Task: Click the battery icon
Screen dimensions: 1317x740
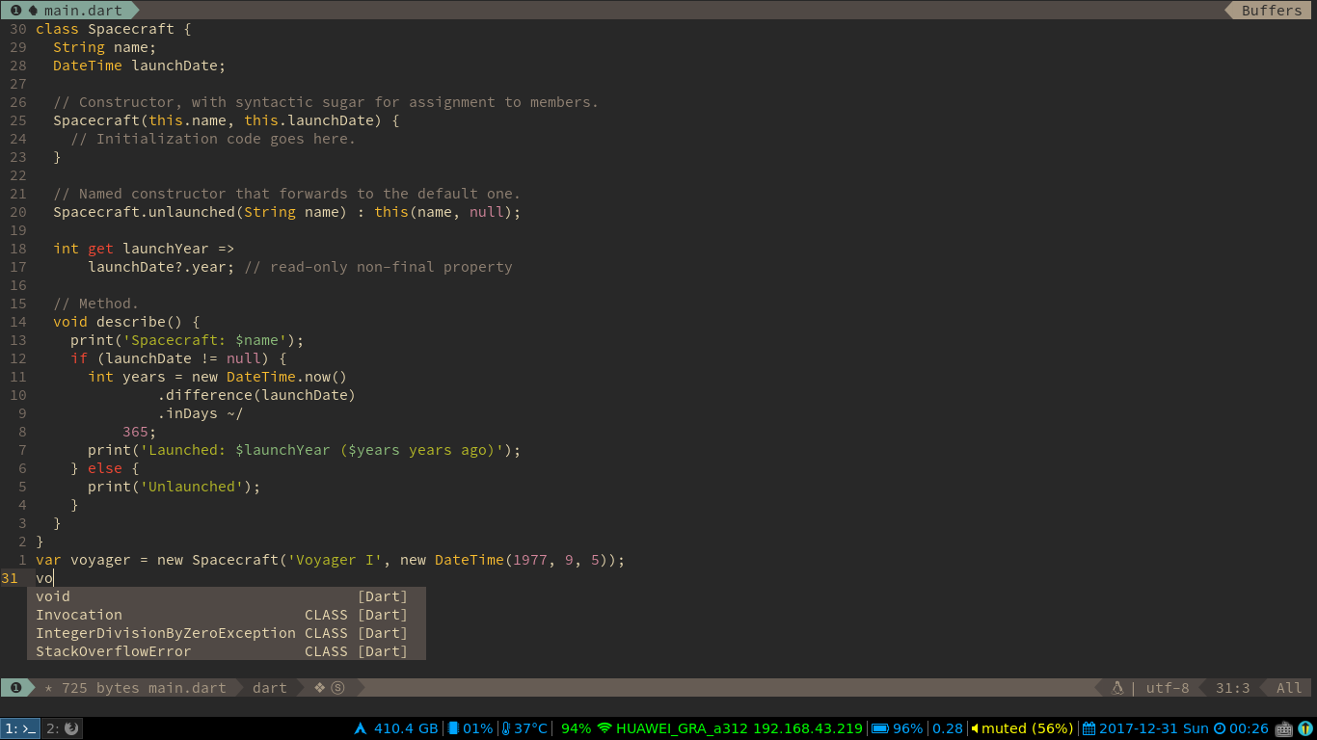Action: pyautogui.click(x=880, y=728)
